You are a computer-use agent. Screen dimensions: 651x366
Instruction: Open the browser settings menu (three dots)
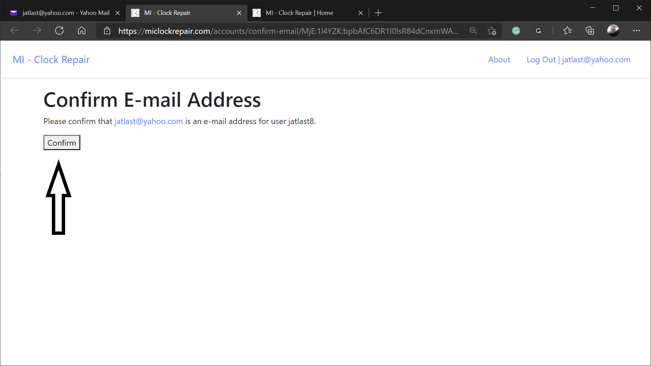637,30
